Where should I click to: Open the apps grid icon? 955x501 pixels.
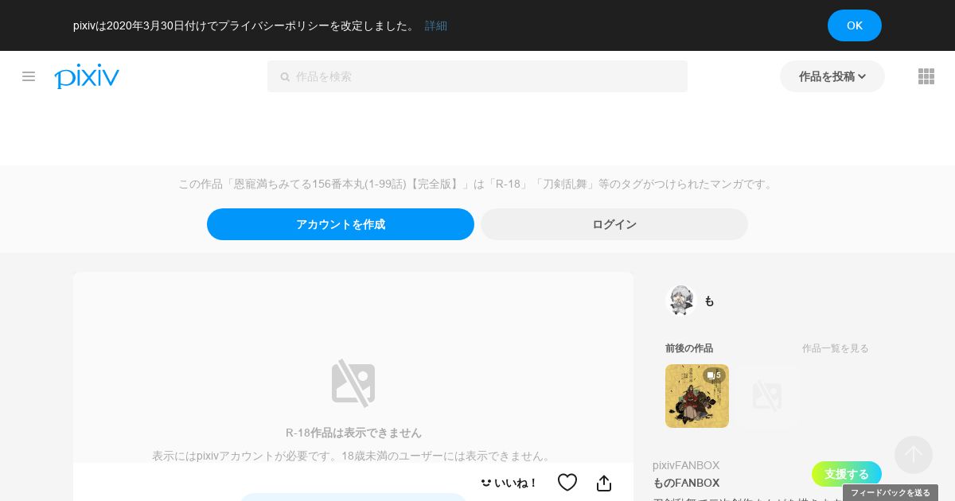(926, 76)
